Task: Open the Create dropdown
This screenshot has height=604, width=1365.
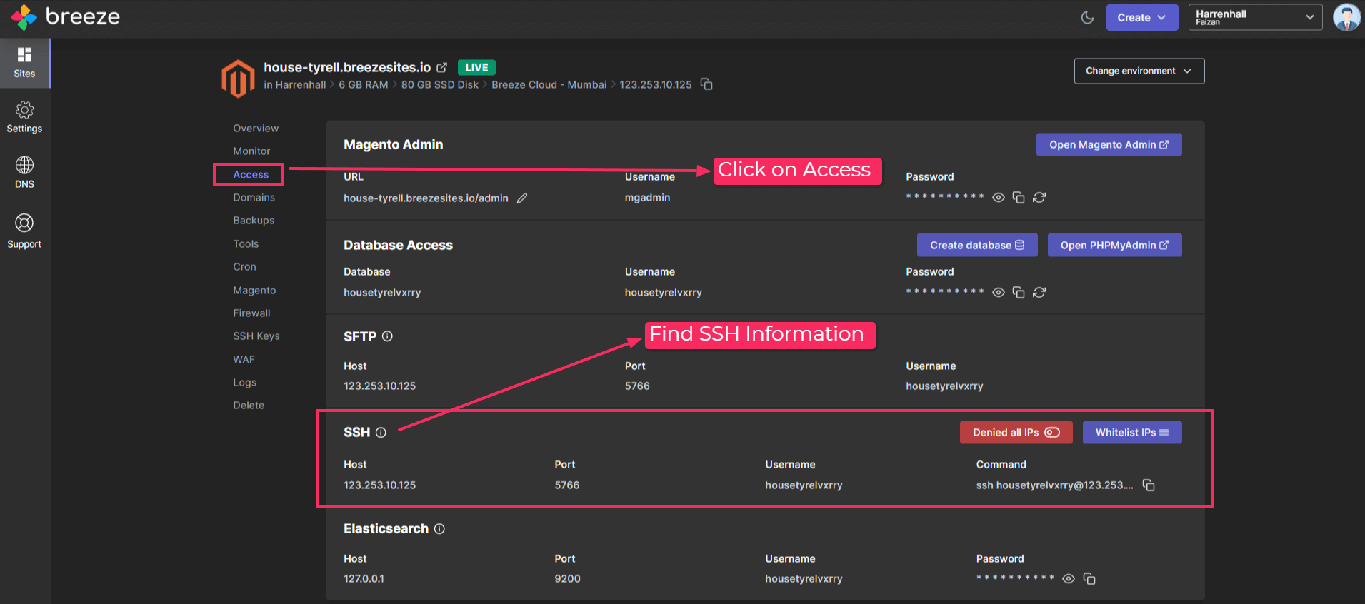Action: tap(1141, 17)
